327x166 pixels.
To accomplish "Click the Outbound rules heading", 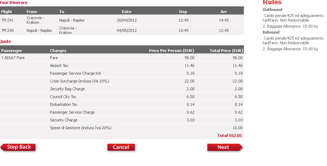I will 272,10.
